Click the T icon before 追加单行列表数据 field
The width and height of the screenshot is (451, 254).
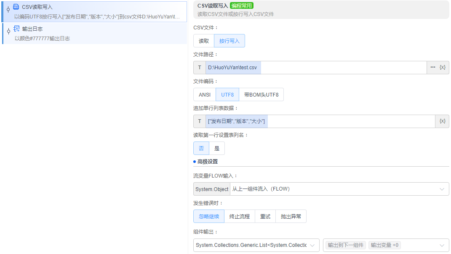click(x=199, y=121)
